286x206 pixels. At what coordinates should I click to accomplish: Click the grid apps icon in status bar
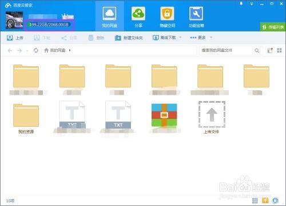[x=255, y=200]
